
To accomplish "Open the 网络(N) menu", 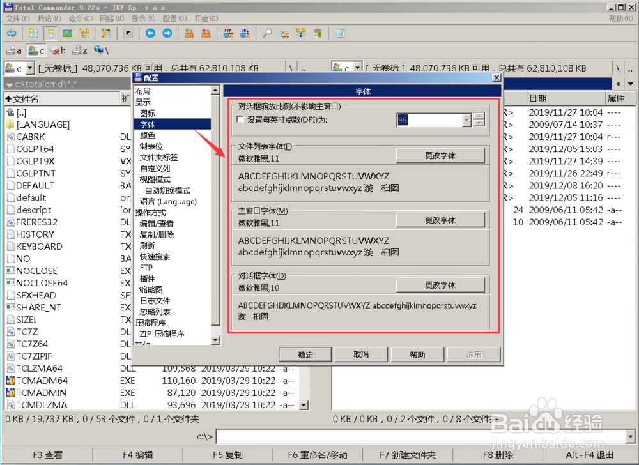I will [x=112, y=19].
